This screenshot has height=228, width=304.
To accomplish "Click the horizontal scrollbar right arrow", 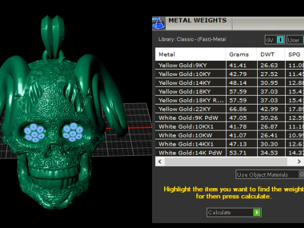I will [299, 161].
